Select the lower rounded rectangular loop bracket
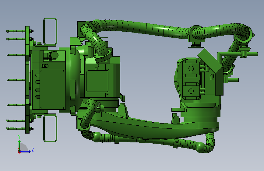This screenshot has height=171, width=264. click(x=50, y=129)
